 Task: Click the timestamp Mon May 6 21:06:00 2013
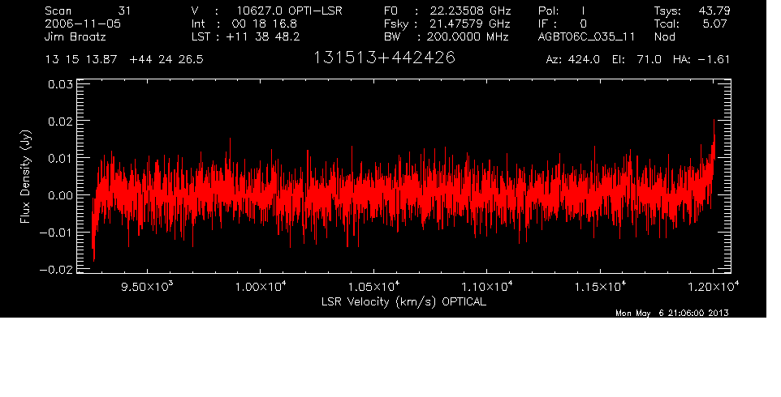coord(672,313)
